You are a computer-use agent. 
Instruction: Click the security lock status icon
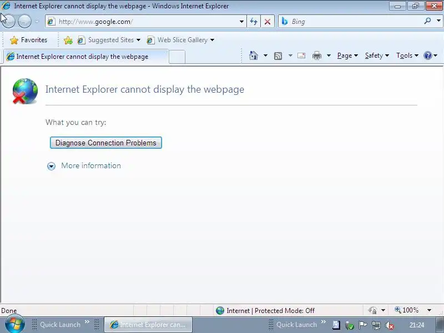point(372,311)
